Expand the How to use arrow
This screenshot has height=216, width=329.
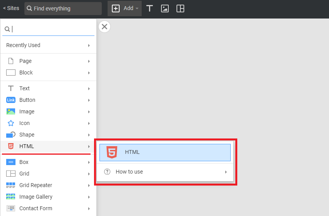(226, 172)
